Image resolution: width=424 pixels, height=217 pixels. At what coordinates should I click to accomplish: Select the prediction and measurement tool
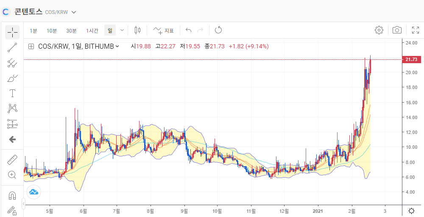(12, 124)
